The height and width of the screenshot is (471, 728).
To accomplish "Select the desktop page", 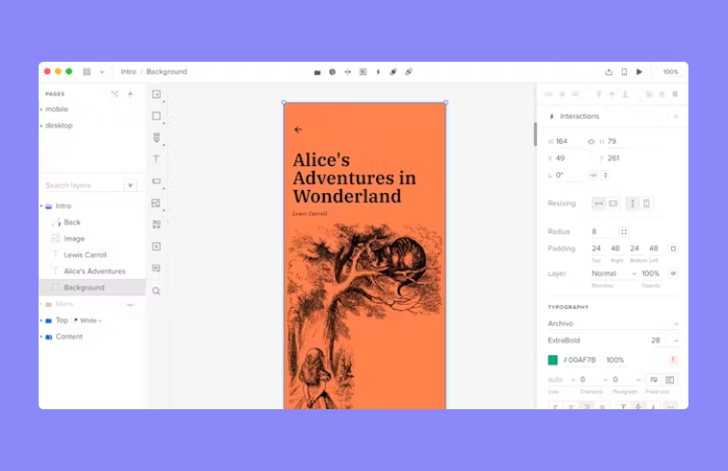I will (x=59, y=125).
